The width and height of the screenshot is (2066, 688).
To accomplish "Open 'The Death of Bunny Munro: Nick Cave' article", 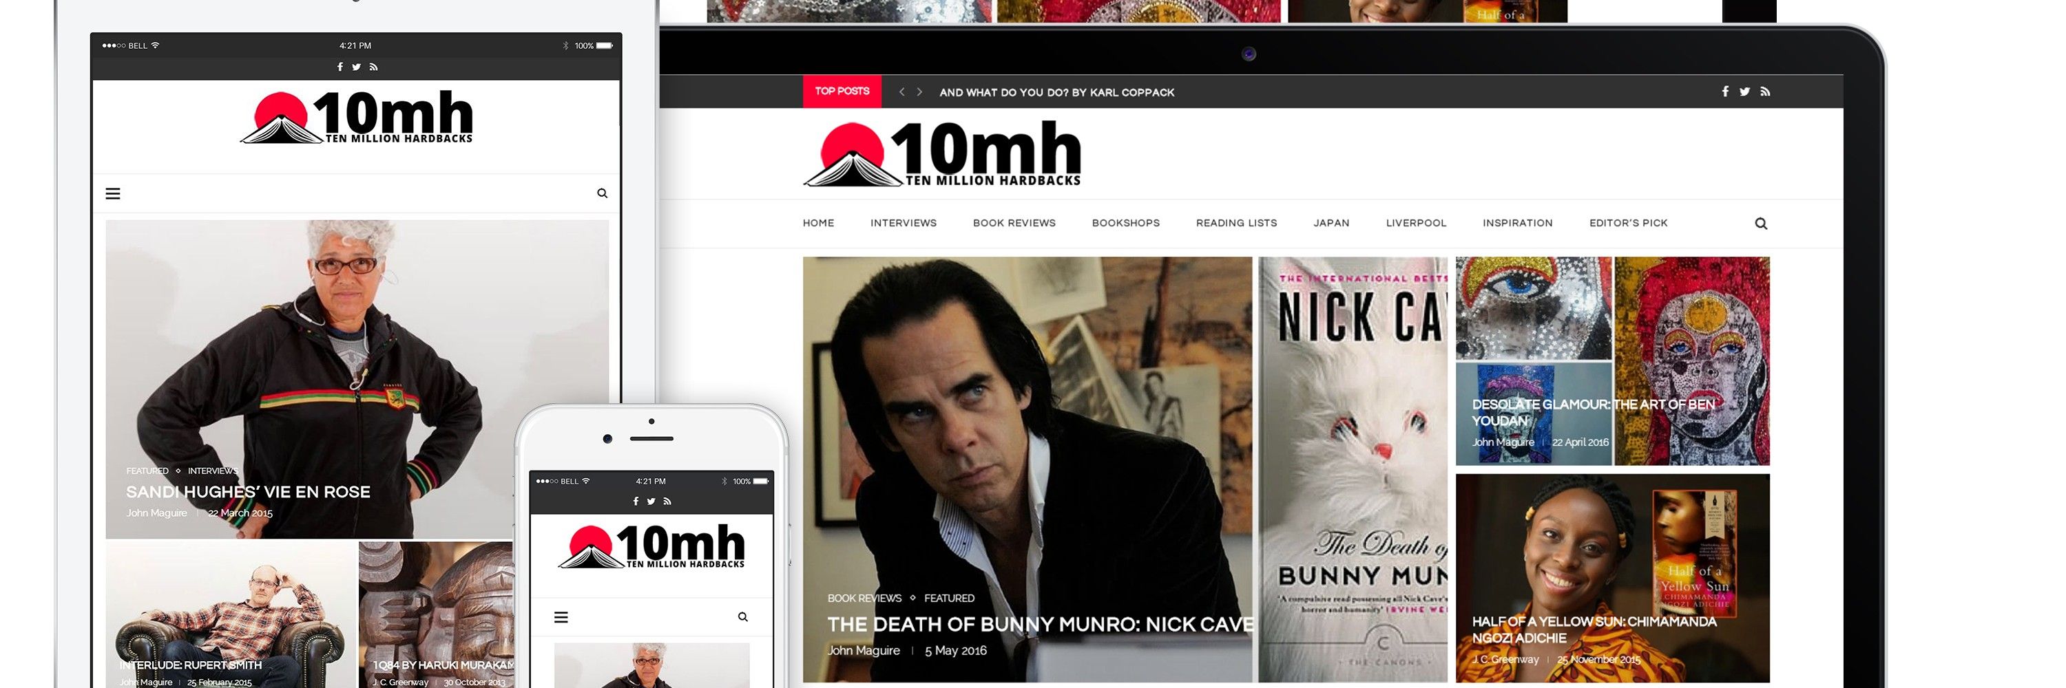I will click(1040, 624).
